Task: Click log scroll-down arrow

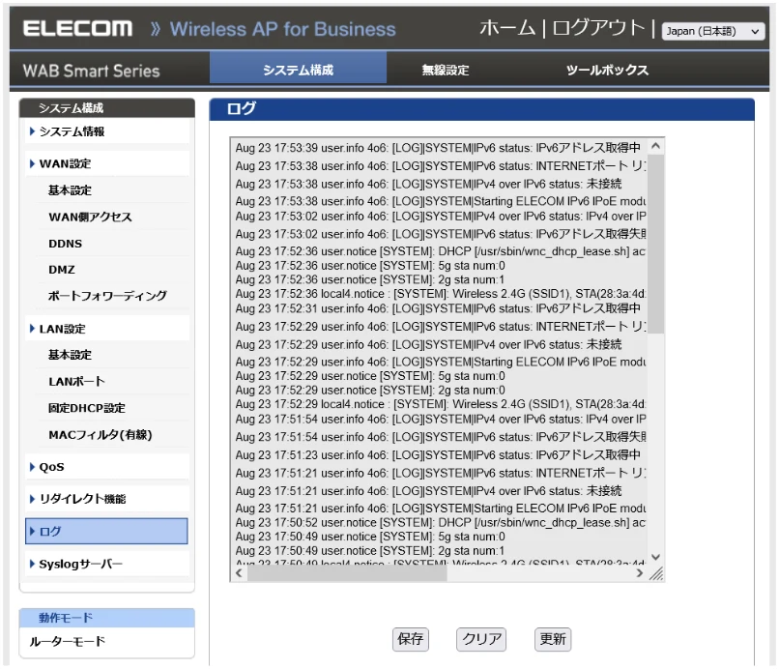Action: (x=656, y=557)
